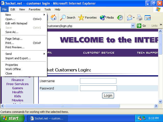This screenshot has height=122, width=163.
Task: Open the Edit menu
Action: (13, 9)
